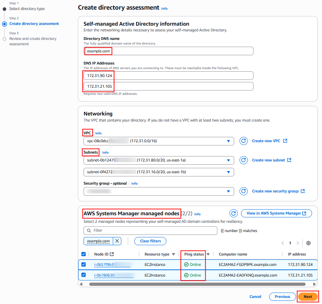Screen dimensions: 322x304
Task: Click the IP address column header
Action: pyautogui.click(x=297, y=254)
